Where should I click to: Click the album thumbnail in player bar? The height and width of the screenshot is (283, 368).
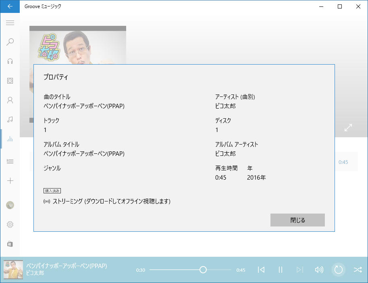[13, 270]
